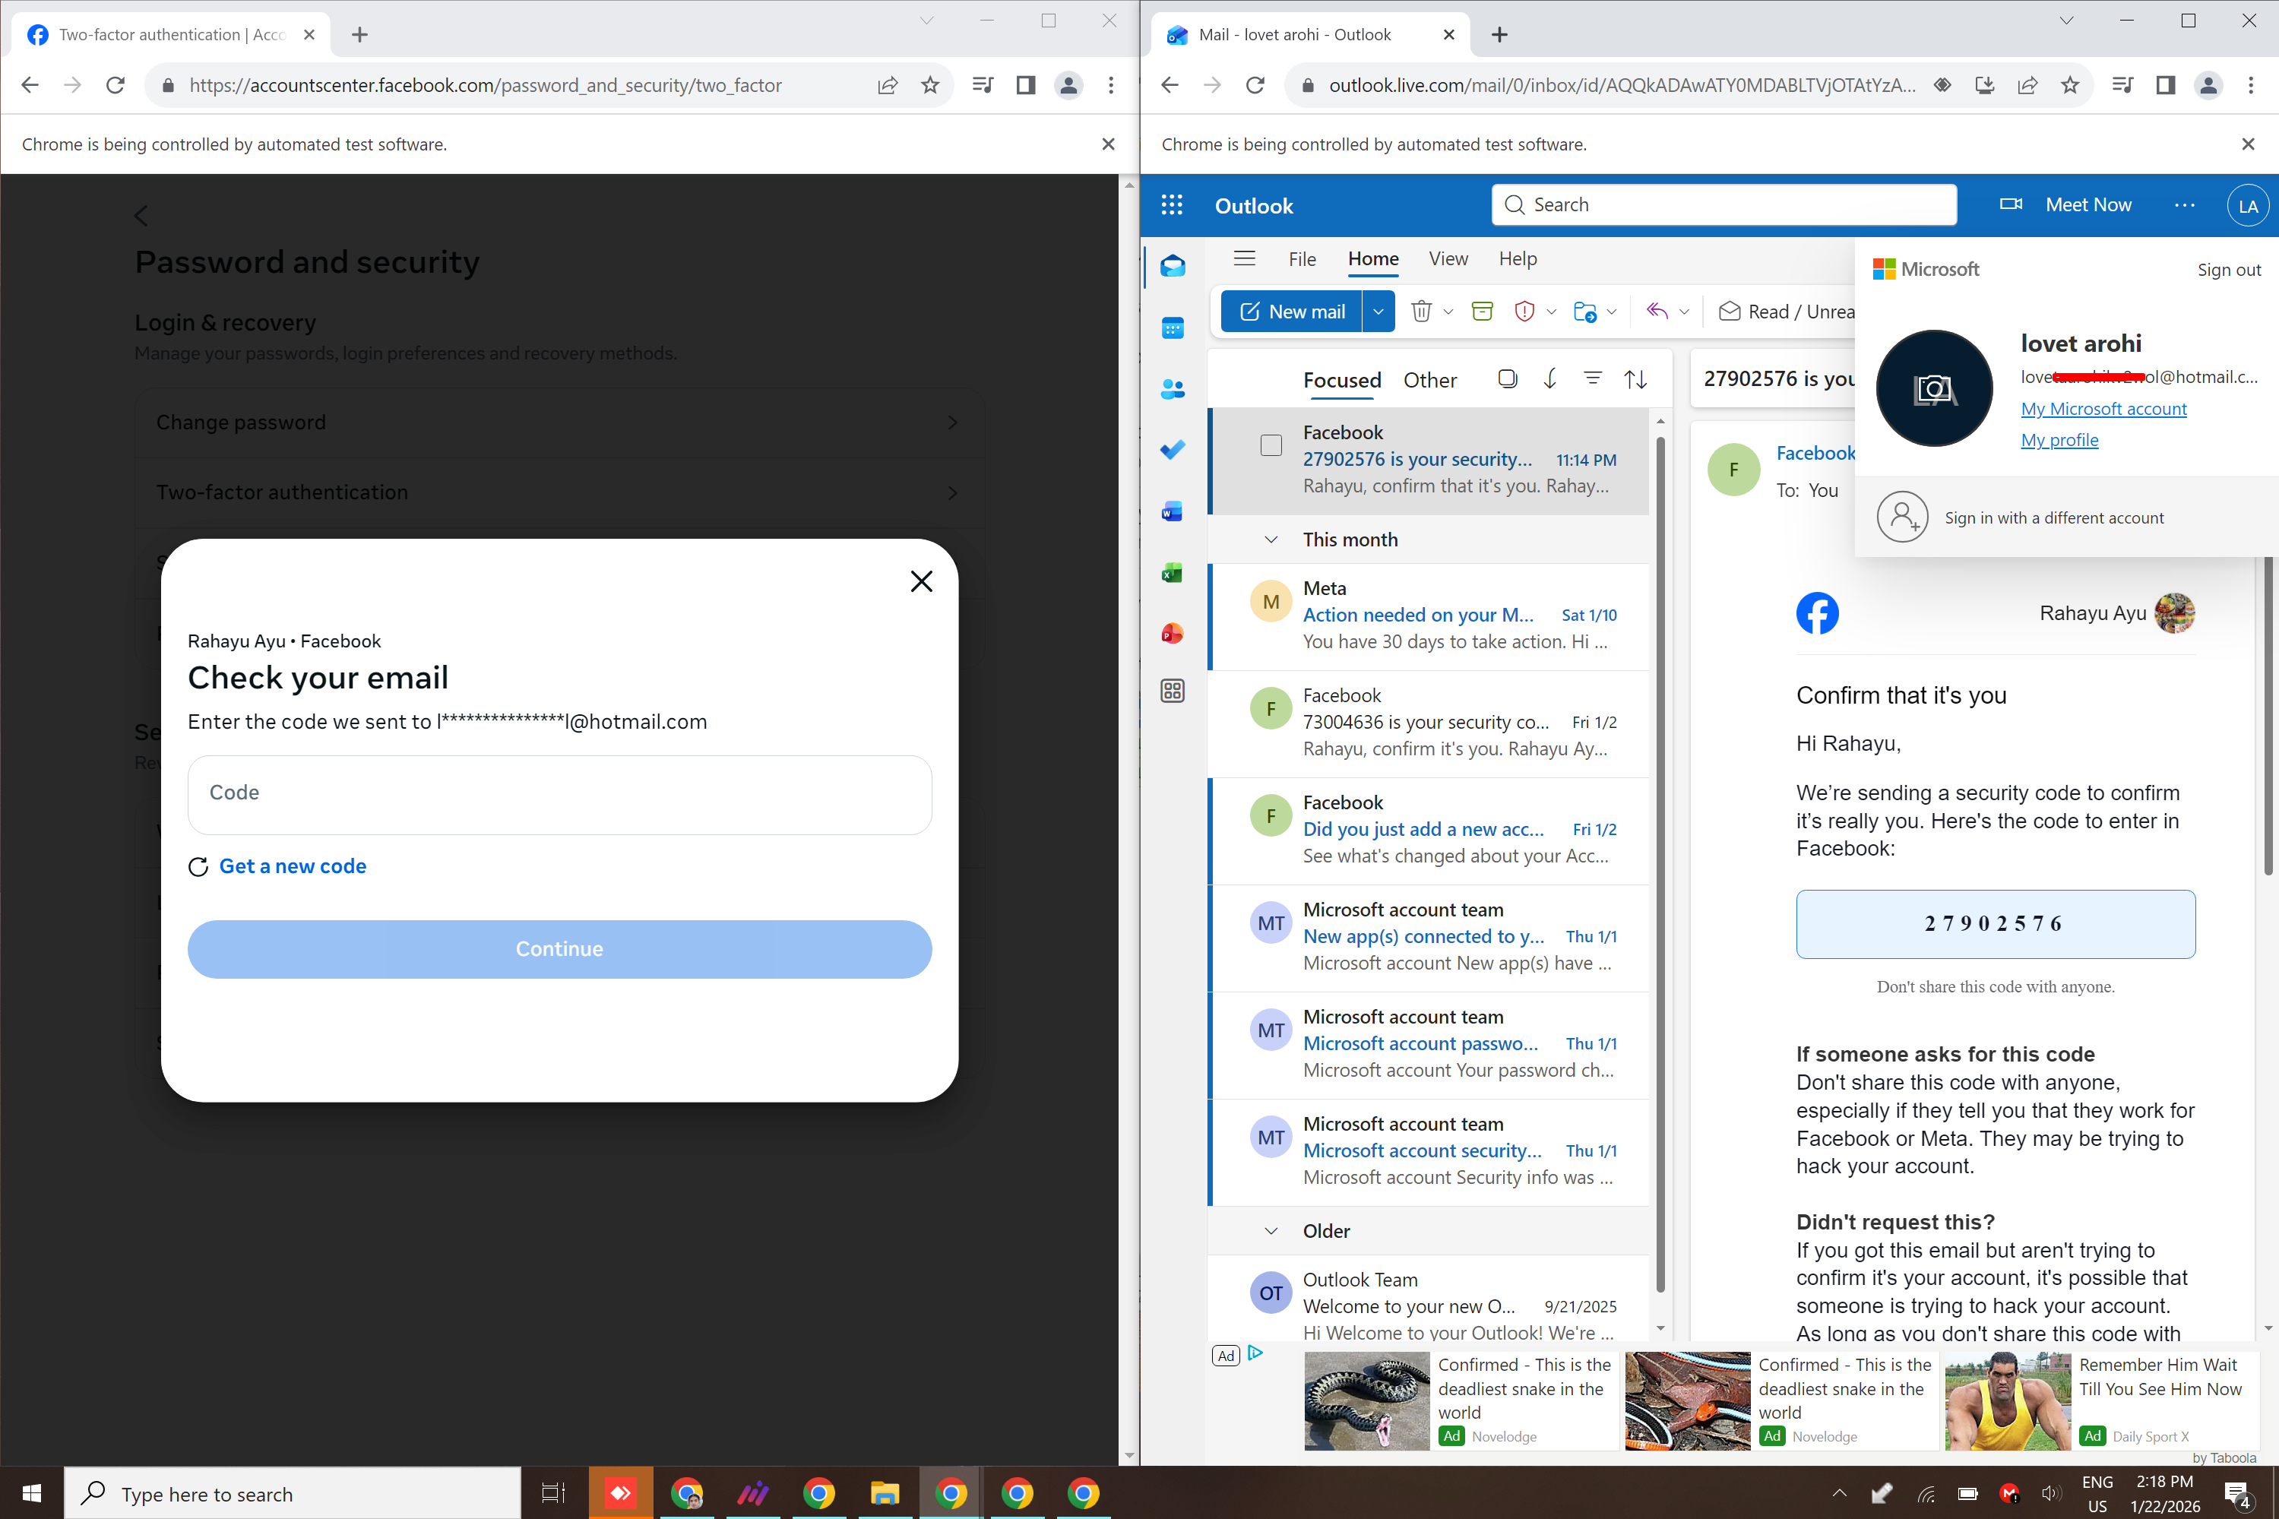Report the message with shield icon
The width and height of the screenshot is (2279, 1519).
[1524, 311]
